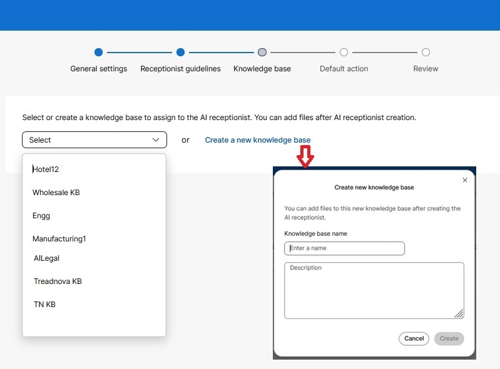Open the Select knowledge base dropdown
Viewport: 500px width, 369px height.
tap(94, 140)
